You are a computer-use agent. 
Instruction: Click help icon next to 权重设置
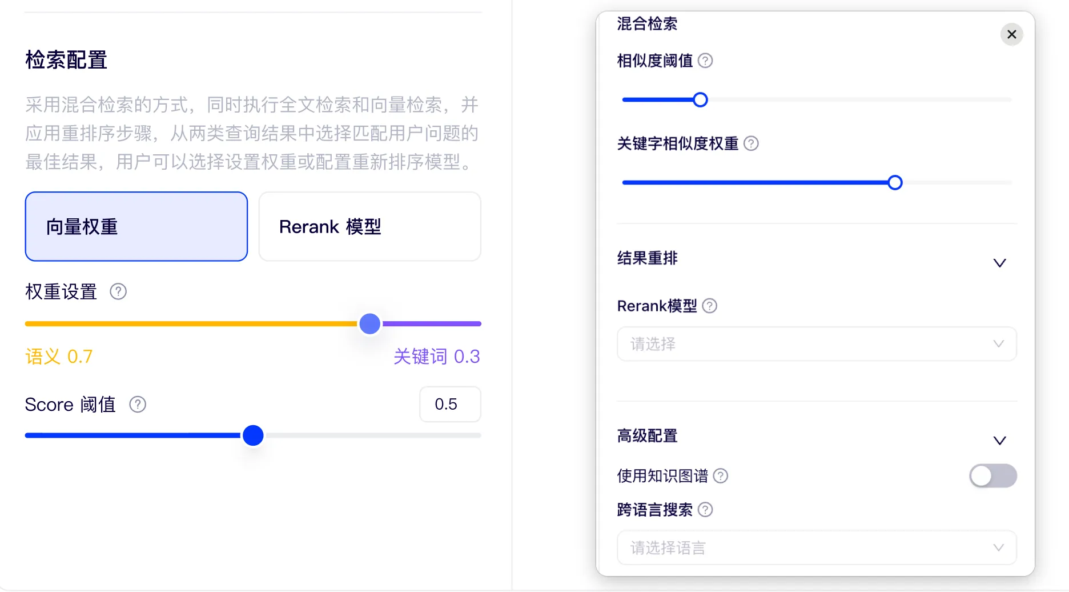tap(118, 292)
